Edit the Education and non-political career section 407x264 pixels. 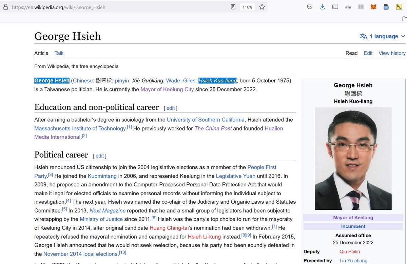(x=171, y=108)
